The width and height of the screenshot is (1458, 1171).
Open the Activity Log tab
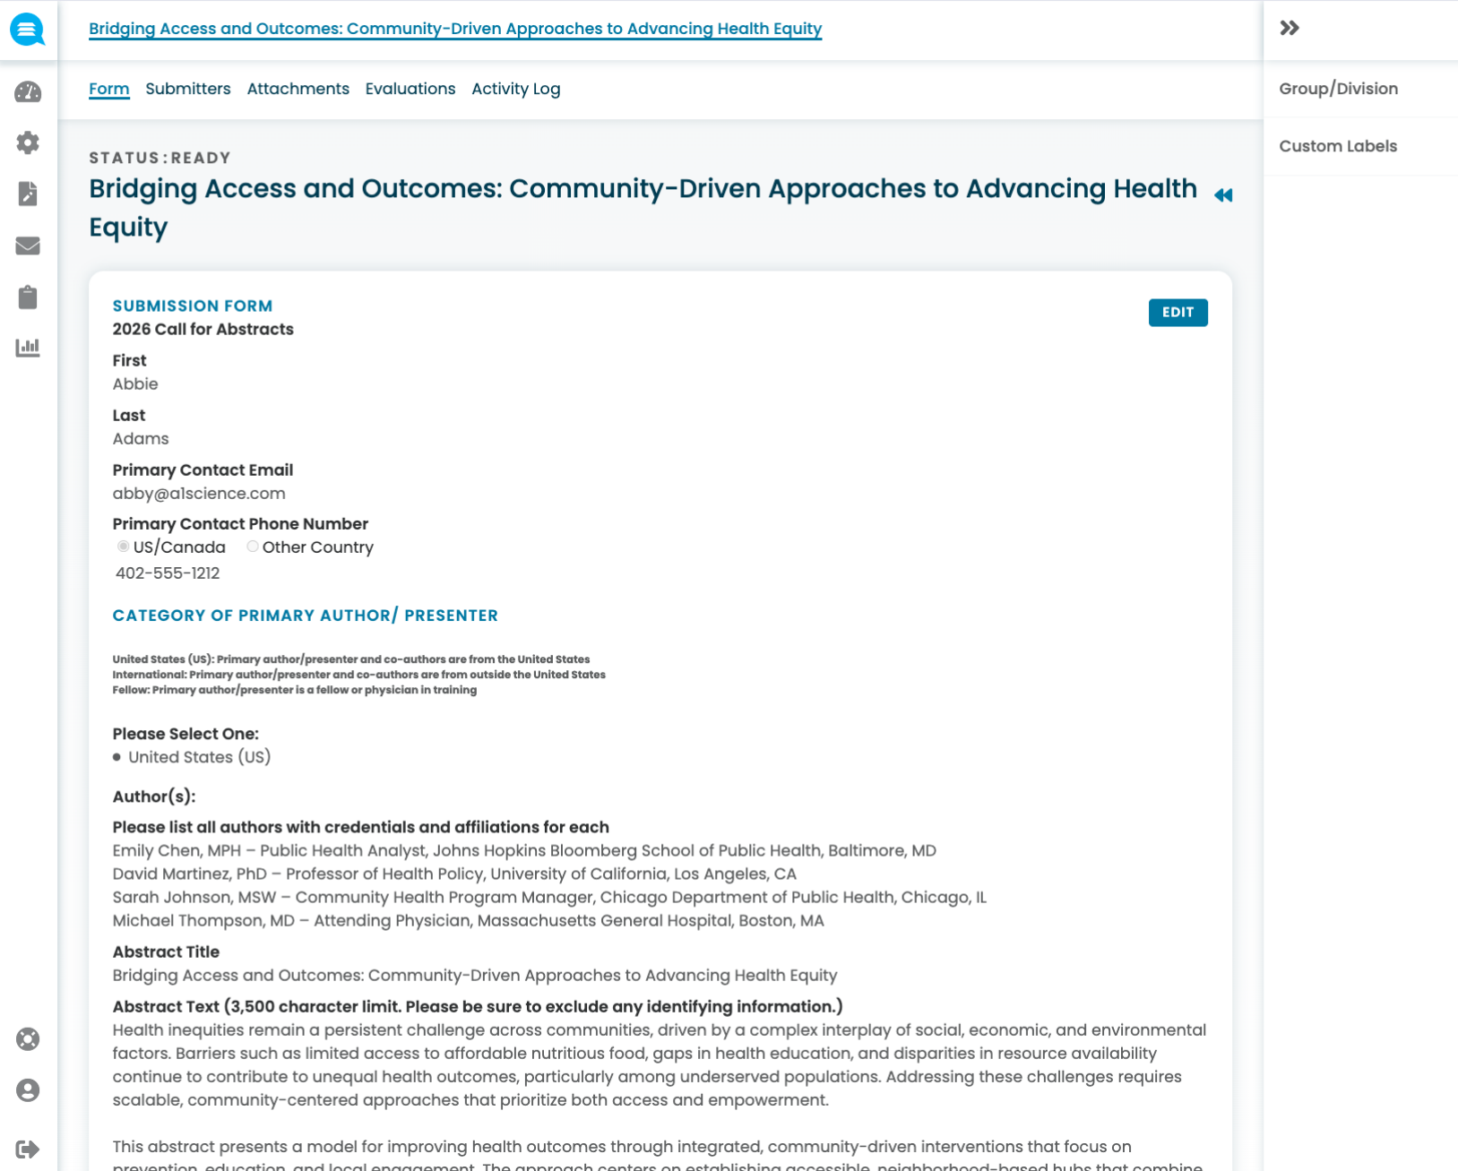click(515, 89)
